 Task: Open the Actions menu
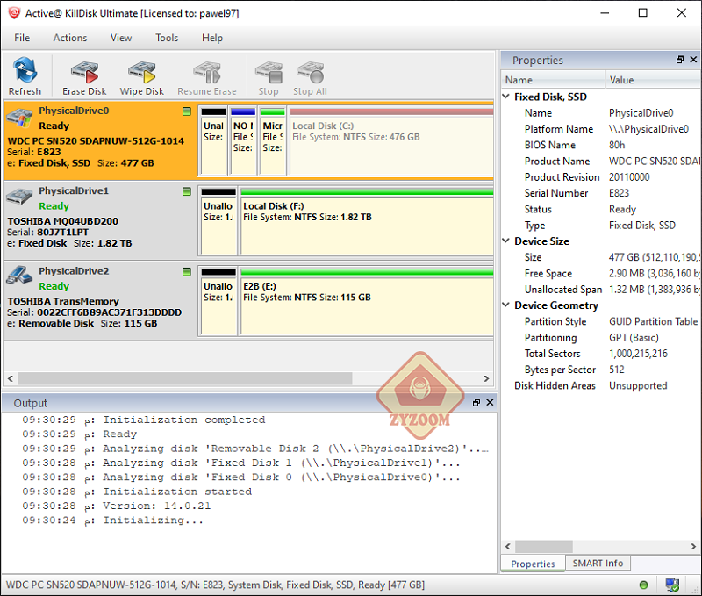click(x=70, y=38)
